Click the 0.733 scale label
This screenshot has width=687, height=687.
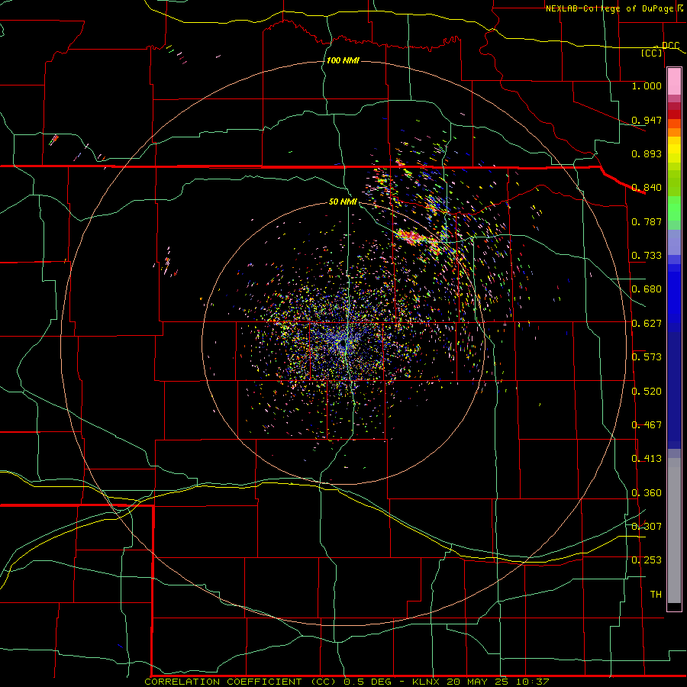(647, 256)
